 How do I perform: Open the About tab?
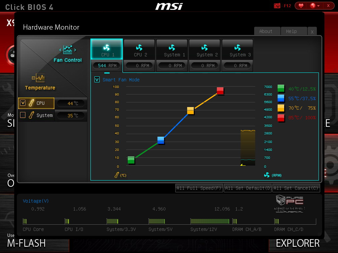pyautogui.click(x=267, y=31)
